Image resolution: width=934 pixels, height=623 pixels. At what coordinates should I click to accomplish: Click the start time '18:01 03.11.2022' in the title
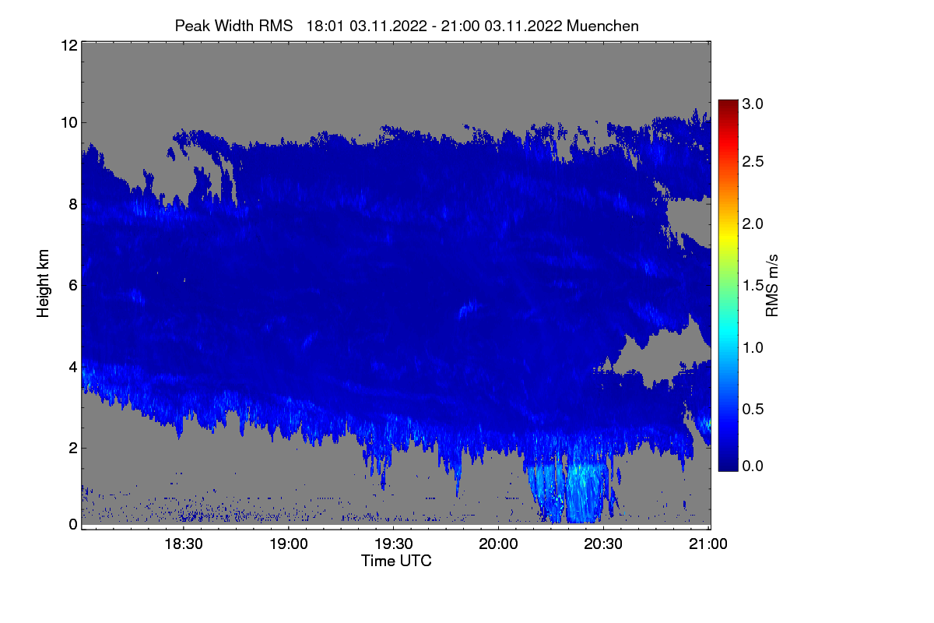366,26
